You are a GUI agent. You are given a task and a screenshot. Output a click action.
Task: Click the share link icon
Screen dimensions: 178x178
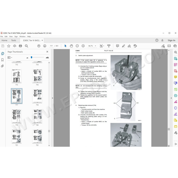(163, 46)
